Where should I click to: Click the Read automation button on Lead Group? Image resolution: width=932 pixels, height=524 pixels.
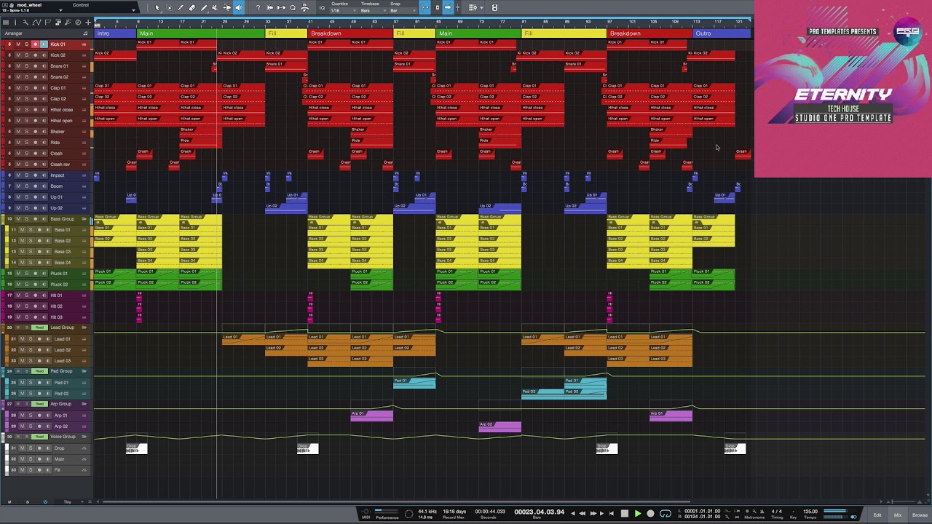tap(39, 327)
